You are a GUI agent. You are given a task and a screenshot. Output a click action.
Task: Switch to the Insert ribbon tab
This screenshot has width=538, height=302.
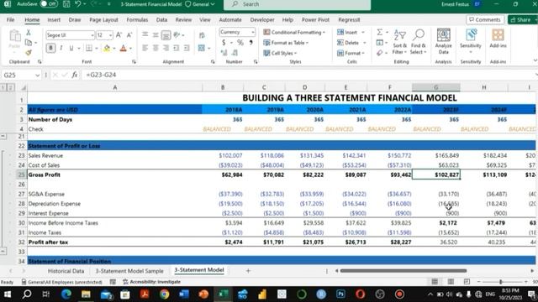(x=54, y=20)
